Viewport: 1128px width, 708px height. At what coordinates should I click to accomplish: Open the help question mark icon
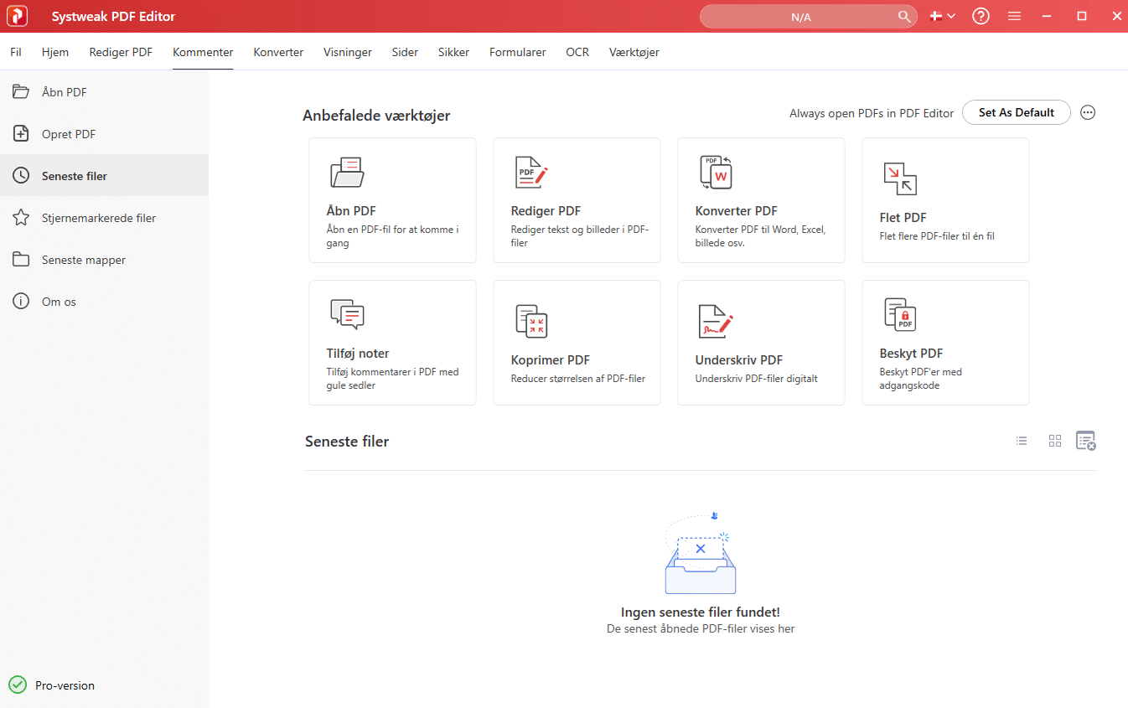(981, 17)
